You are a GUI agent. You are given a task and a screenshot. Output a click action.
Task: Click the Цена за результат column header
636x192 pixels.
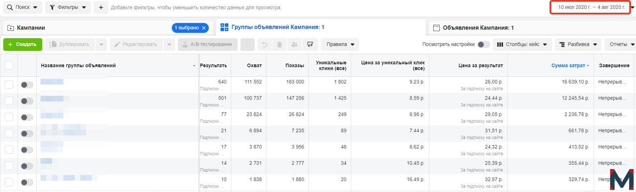pos(468,65)
